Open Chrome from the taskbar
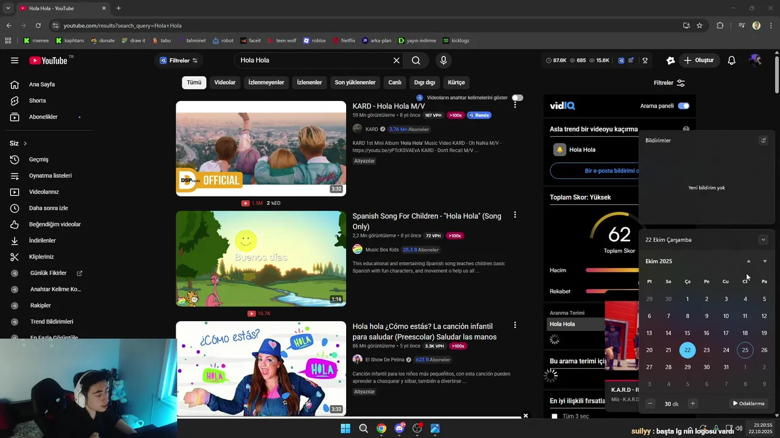The width and height of the screenshot is (780, 438). click(x=381, y=428)
